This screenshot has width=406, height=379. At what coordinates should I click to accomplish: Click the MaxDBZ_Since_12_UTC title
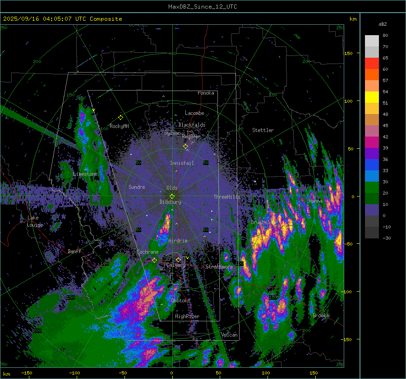[203, 7]
